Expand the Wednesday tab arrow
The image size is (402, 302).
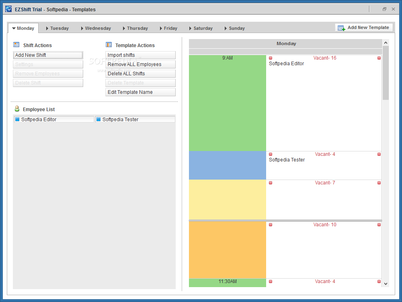(x=82, y=28)
